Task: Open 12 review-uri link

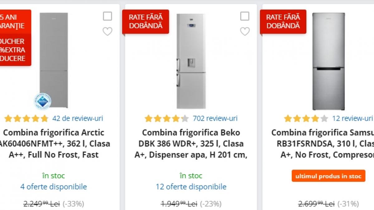Action: tap(352, 119)
